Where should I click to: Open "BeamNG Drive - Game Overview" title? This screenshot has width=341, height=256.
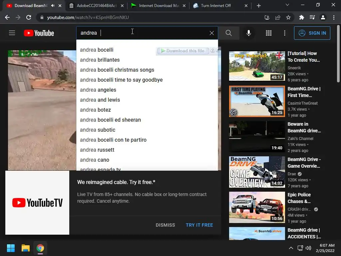(x=304, y=163)
